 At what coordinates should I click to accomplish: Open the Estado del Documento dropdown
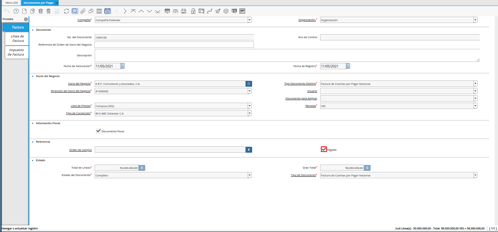pos(250,175)
